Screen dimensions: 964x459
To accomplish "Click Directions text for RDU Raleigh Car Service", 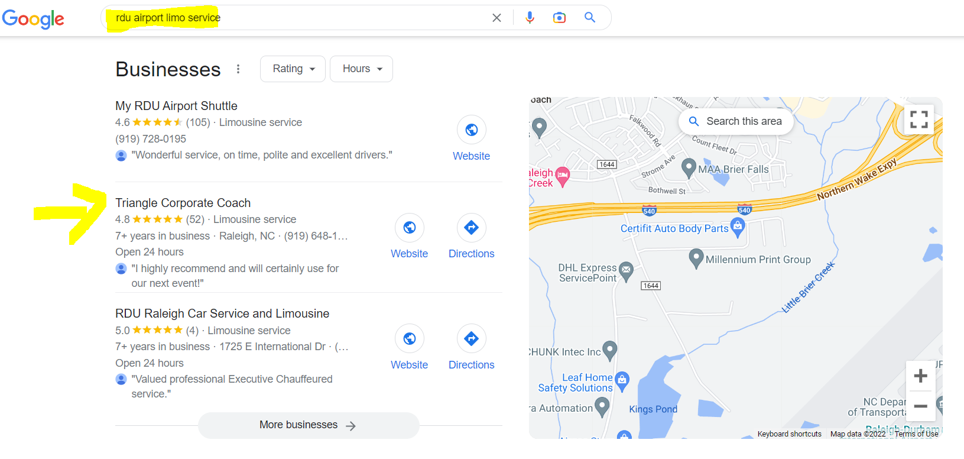I will tap(472, 365).
